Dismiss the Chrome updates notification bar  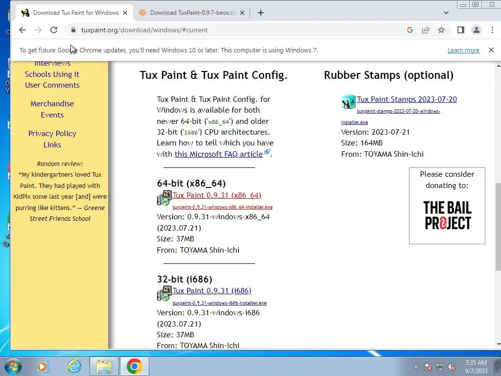point(491,50)
